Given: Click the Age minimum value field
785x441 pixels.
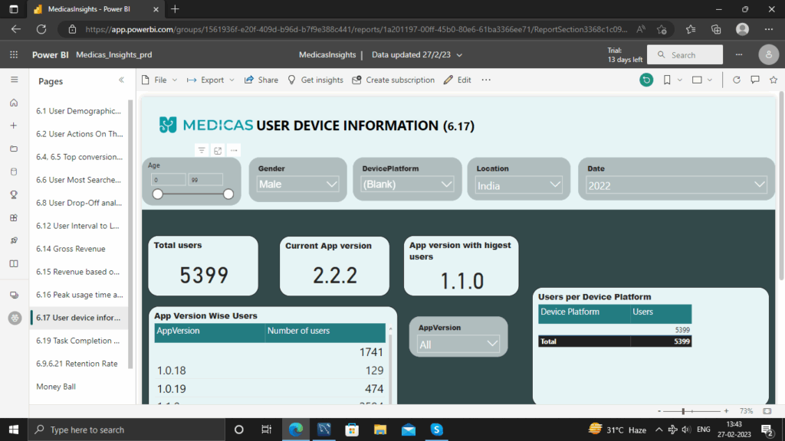Looking at the screenshot, I should point(168,179).
